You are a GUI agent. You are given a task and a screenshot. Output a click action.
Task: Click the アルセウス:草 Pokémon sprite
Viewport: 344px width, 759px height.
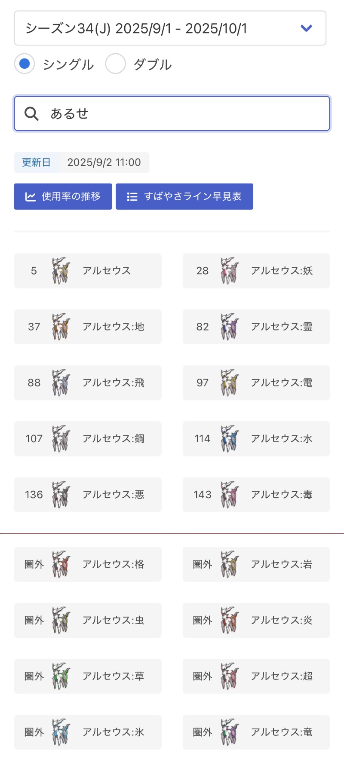[61, 676]
